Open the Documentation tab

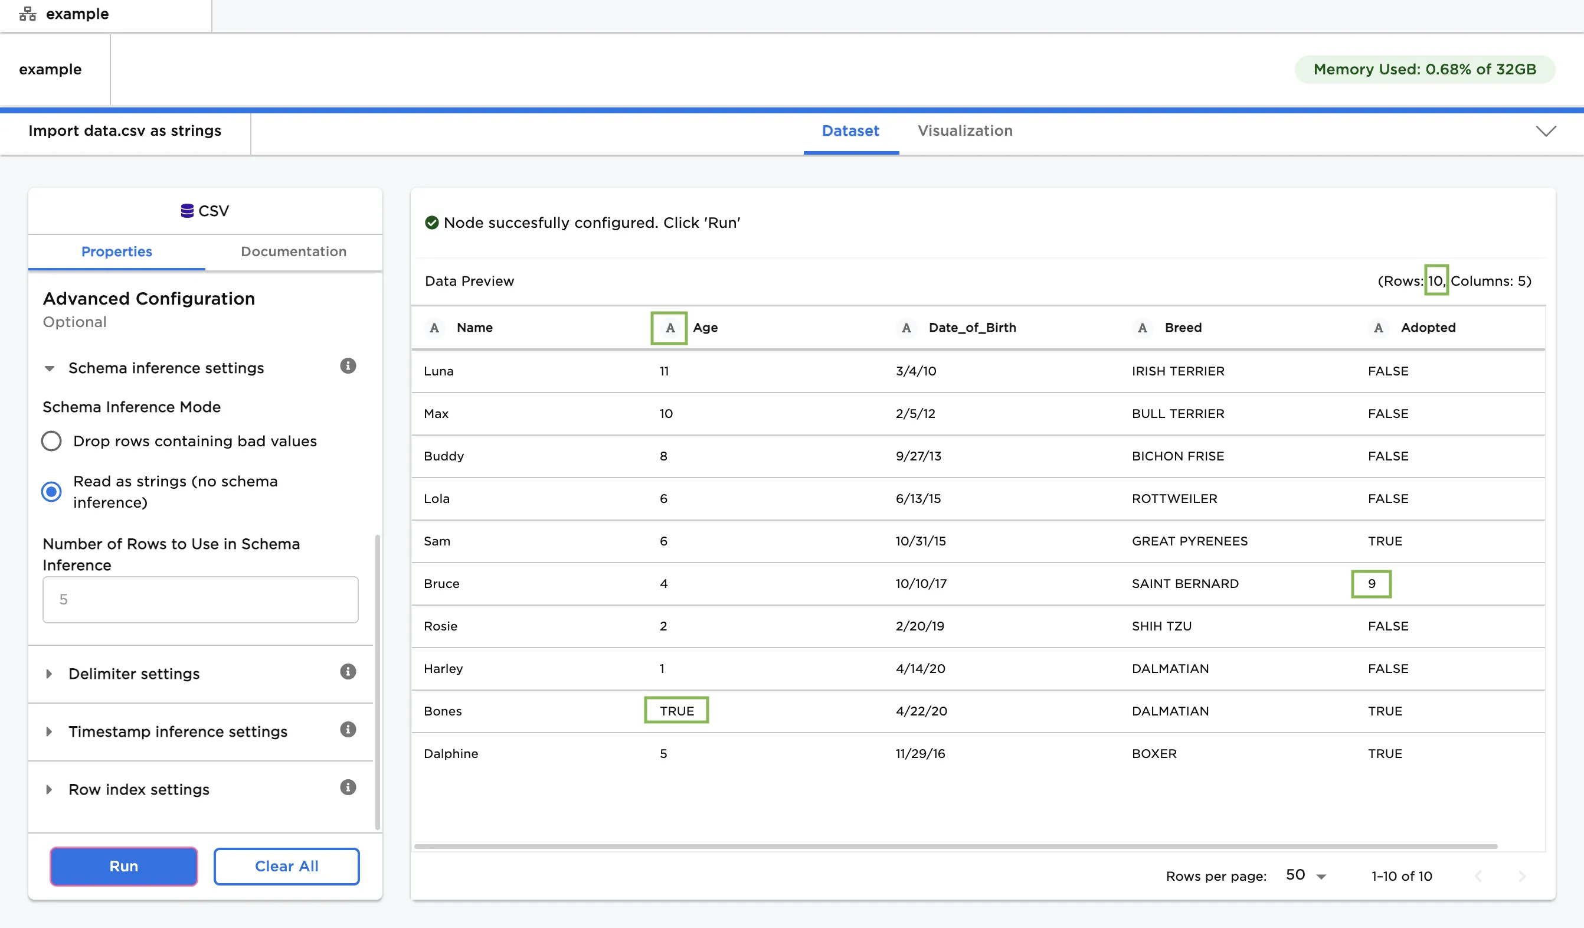point(293,251)
